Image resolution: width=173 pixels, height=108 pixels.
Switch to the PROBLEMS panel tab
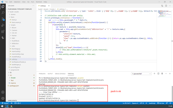[x=42, y=74]
